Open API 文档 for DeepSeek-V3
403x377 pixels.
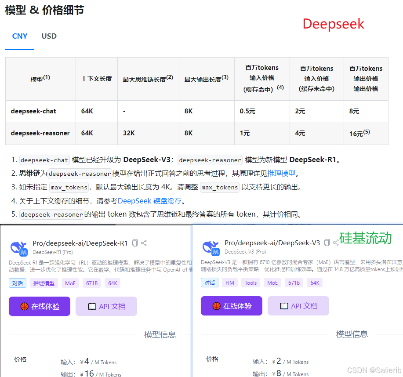[298, 306]
